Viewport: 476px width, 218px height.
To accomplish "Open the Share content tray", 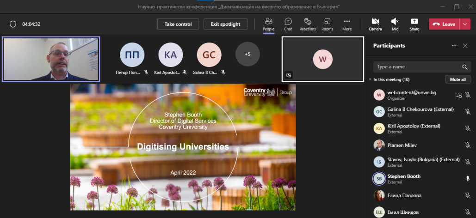I will tap(414, 24).
